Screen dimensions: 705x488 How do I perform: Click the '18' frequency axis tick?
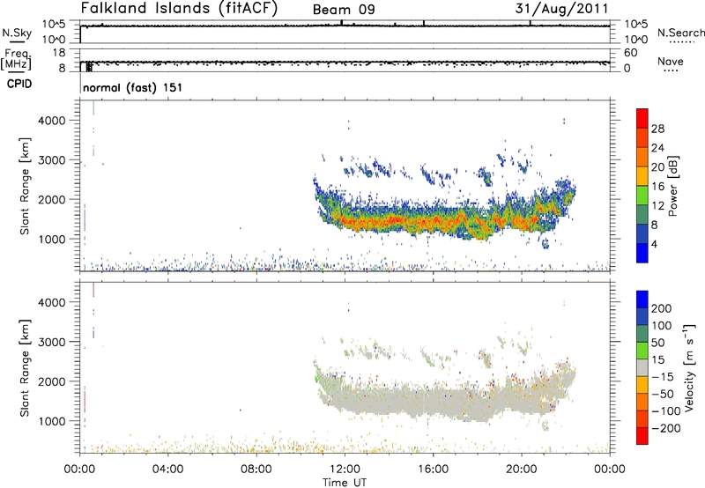point(59,53)
